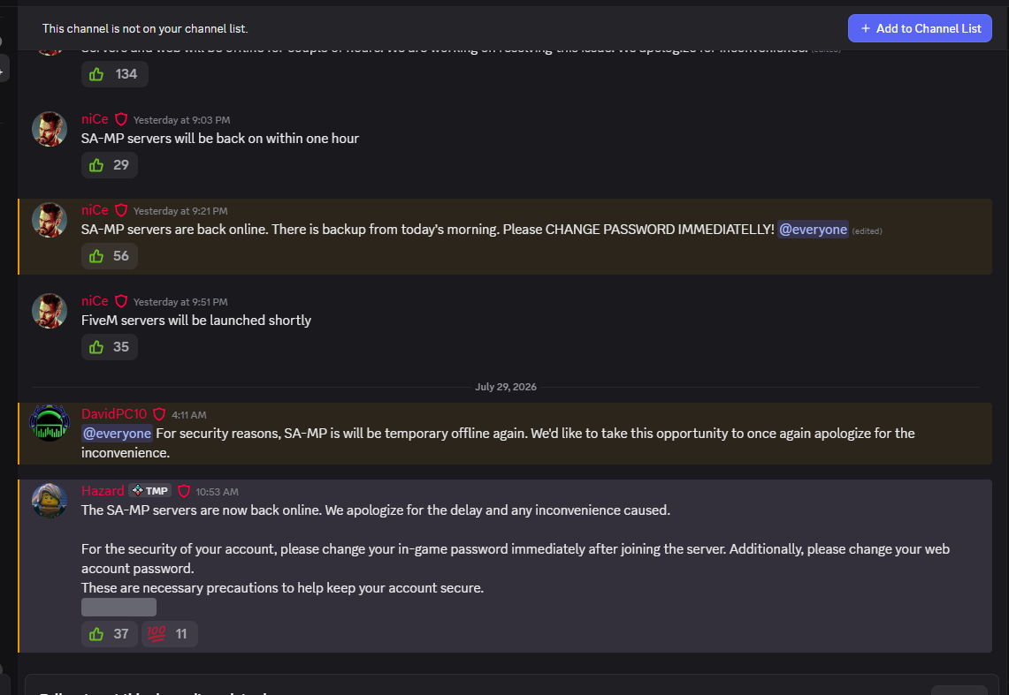Click niCe username on FiveM servers message
Screen dimensions: 1009x695
coord(95,301)
